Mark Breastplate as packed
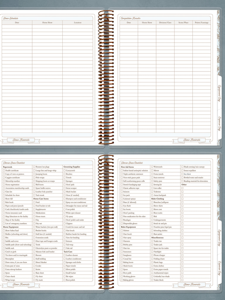This screenshot has height=300, width=225. (x=4, y=259)
